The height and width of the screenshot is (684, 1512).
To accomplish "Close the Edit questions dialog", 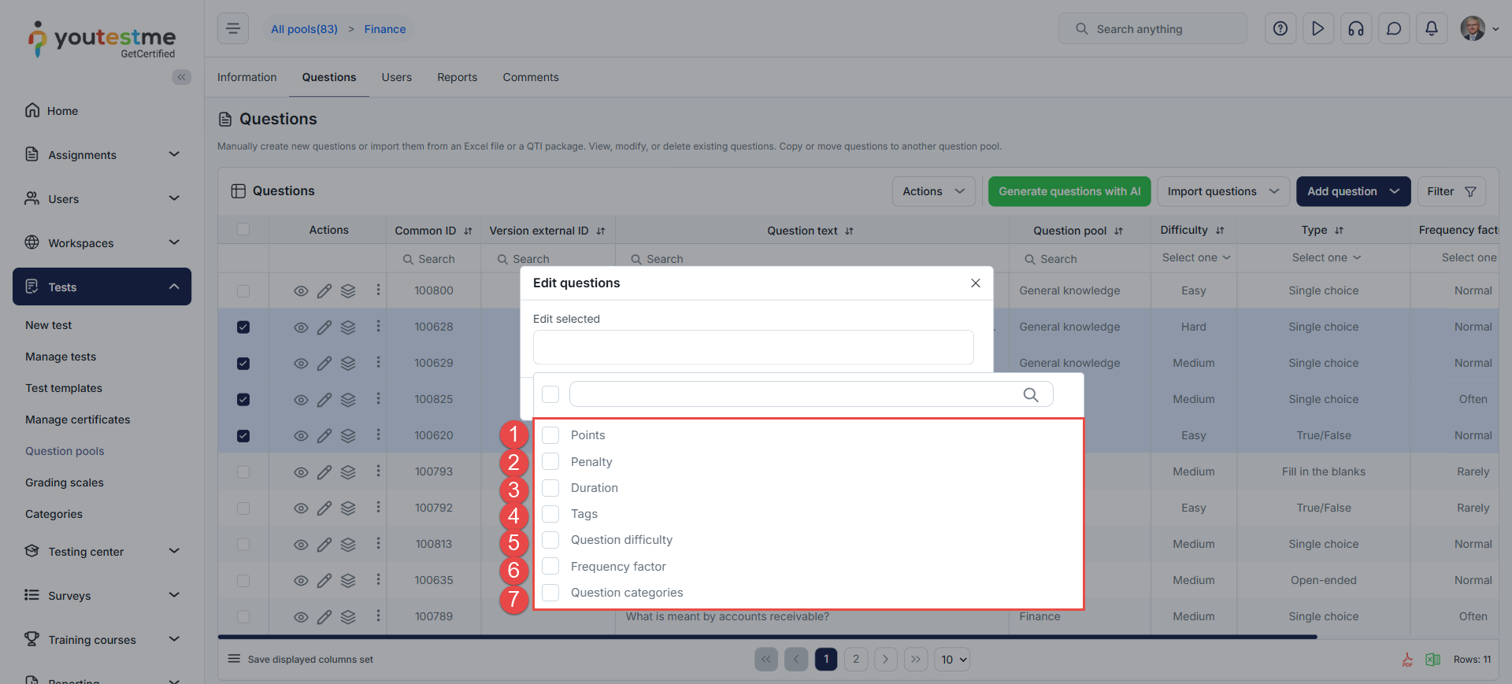I will [976, 283].
